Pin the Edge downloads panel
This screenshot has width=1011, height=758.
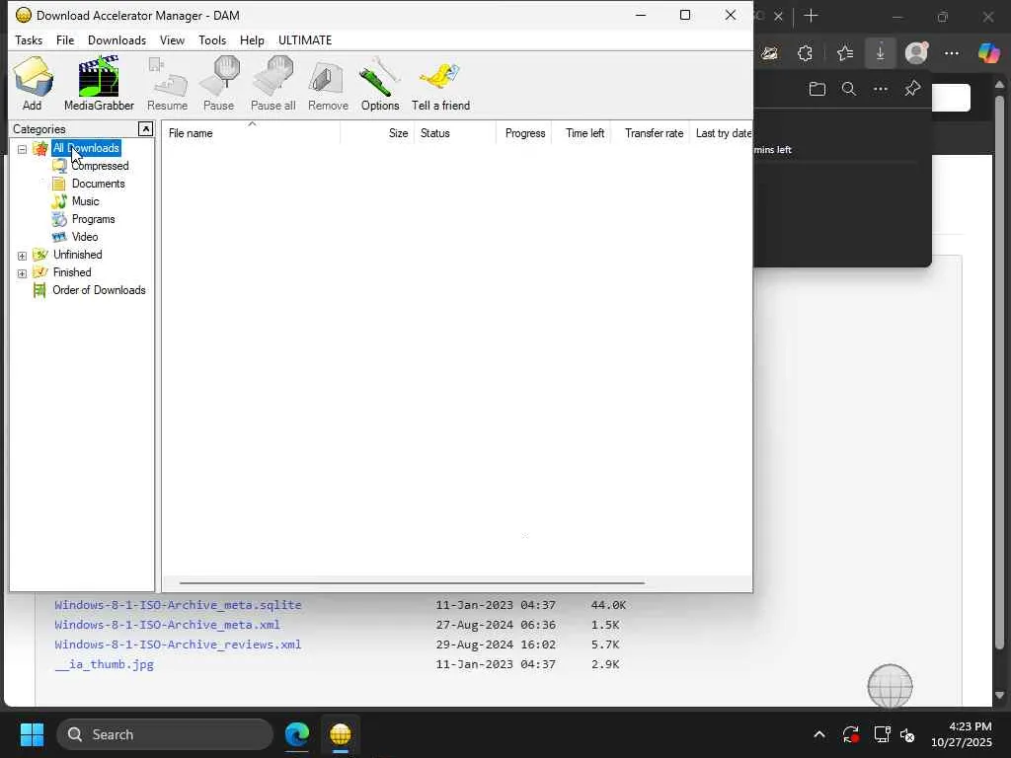912,89
